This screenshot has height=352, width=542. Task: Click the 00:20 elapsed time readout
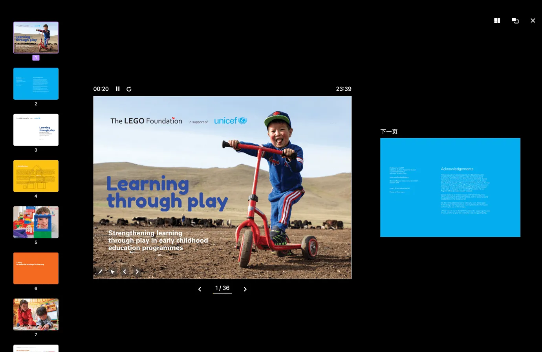click(101, 89)
